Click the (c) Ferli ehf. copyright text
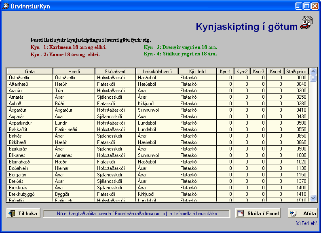 coord(306,223)
